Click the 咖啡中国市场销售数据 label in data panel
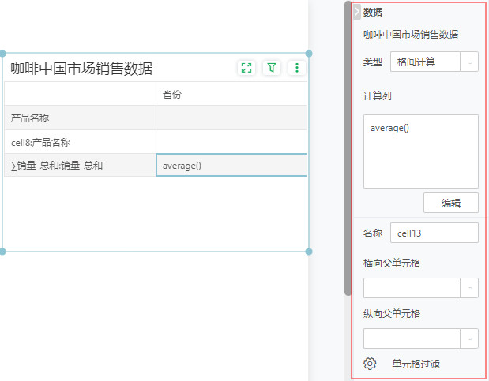 tap(411, 34)
